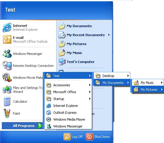The height and width of the screenshot is (143, 164).
Task: Open the Test's Computer monitor icon
Action: (62, 62)
